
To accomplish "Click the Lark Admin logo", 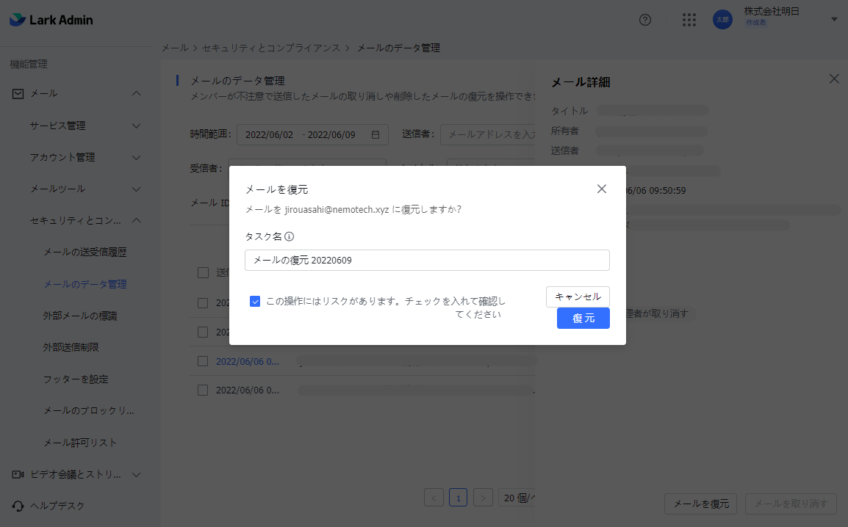I will click(51, 20).
